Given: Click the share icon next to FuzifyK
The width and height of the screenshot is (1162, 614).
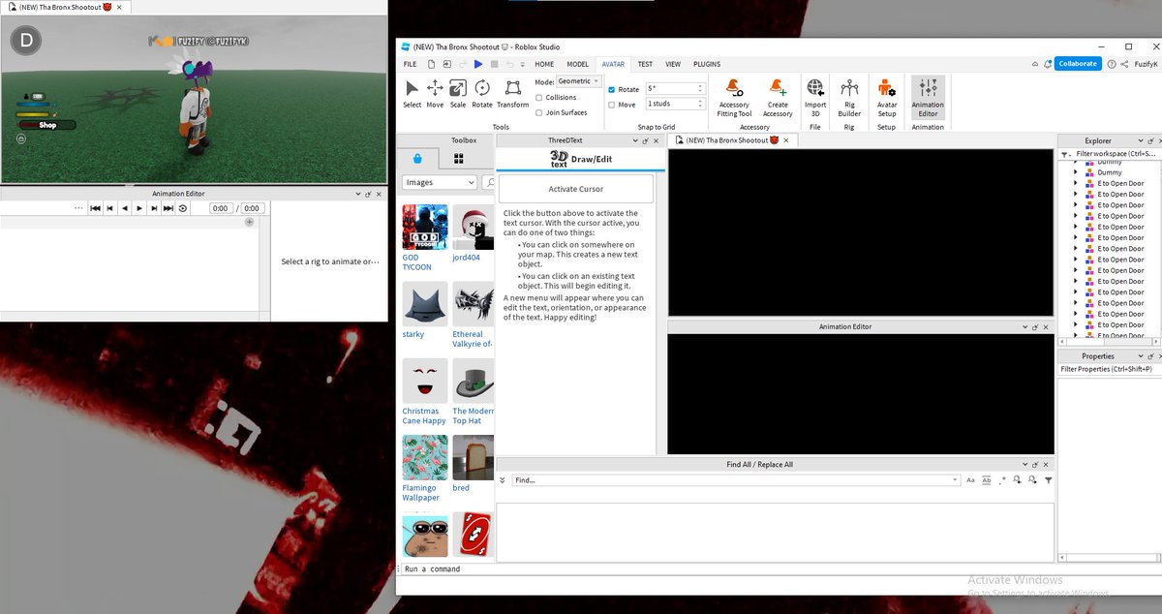Looking at the screenshot, I should [x=1124, y=64].
